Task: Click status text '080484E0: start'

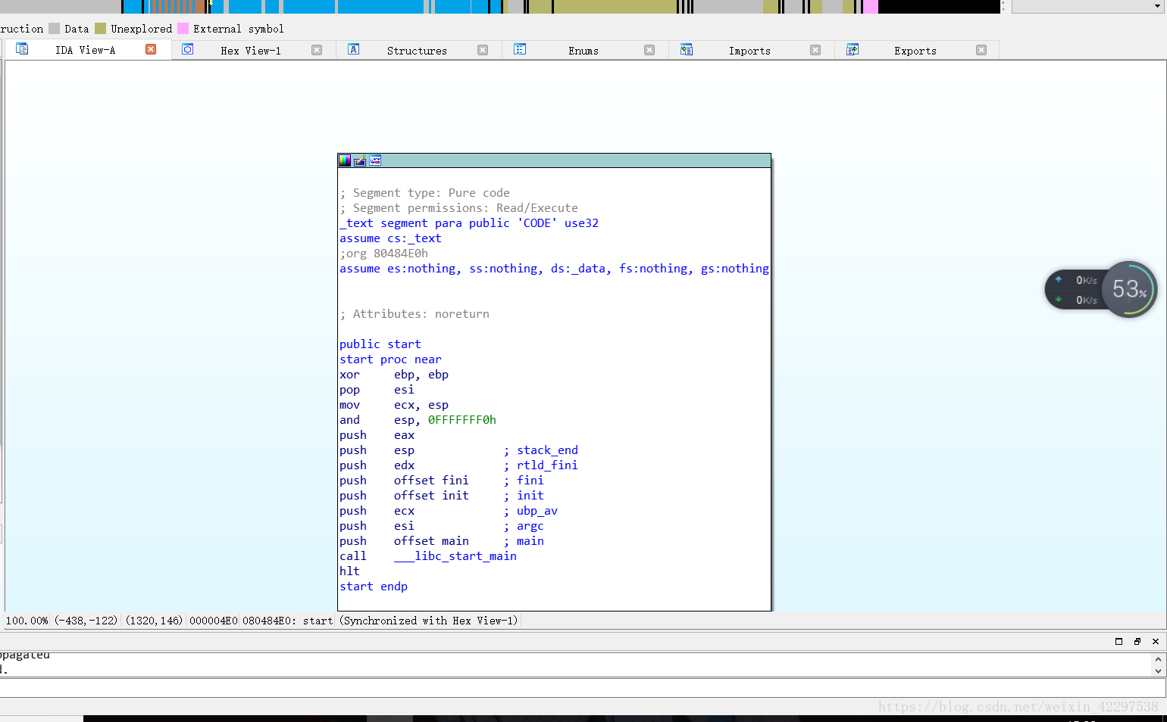Action: point(288,621)
